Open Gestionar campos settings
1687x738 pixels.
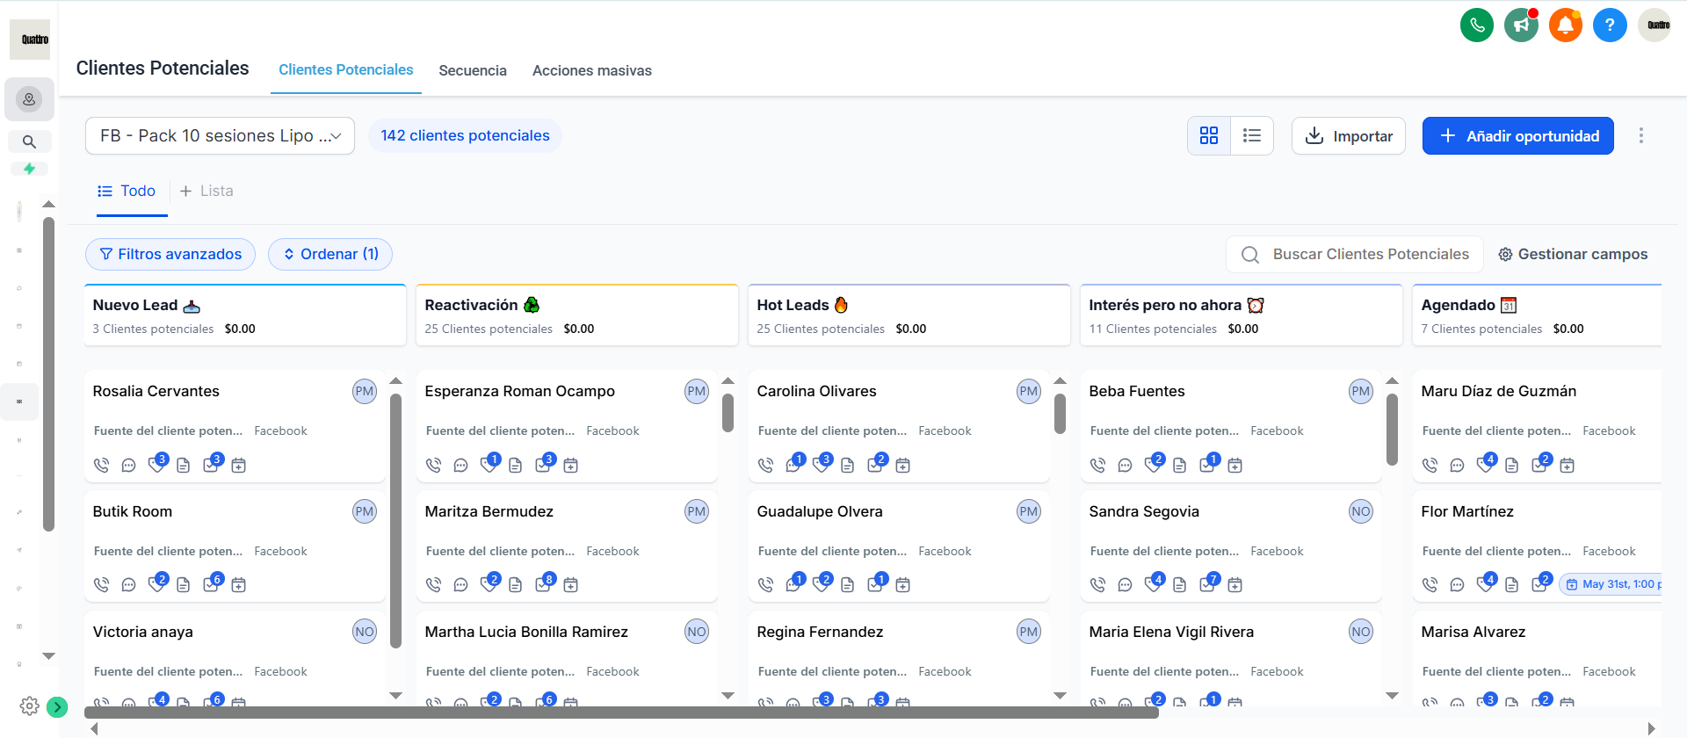click(1573, 254)
